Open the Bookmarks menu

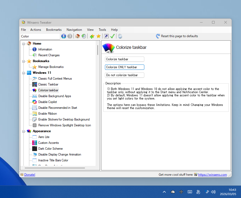tap(54, 30)
